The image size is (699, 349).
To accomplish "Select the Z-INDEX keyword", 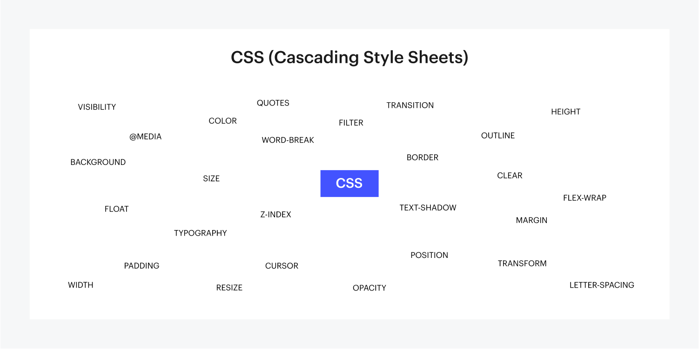I will click(x=276, y=215).
